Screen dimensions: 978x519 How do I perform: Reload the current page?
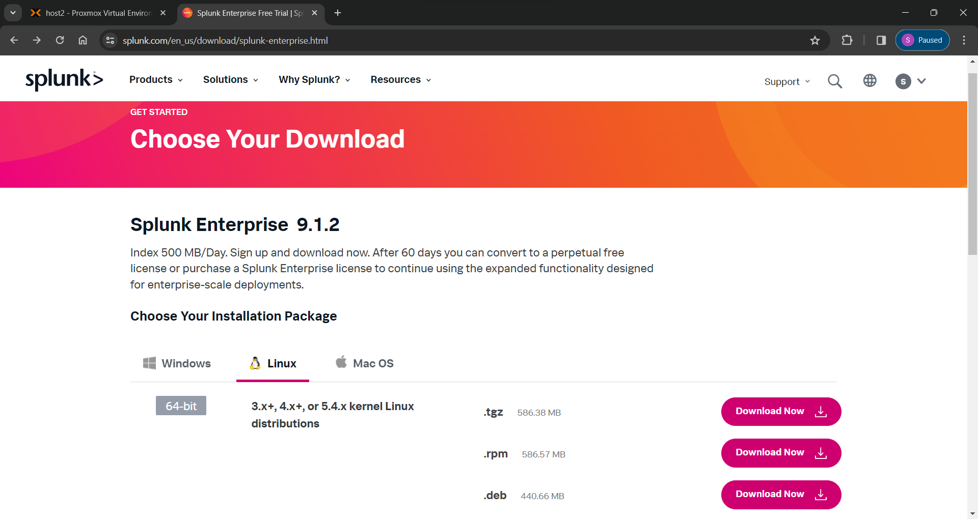[x=60, y=40]
